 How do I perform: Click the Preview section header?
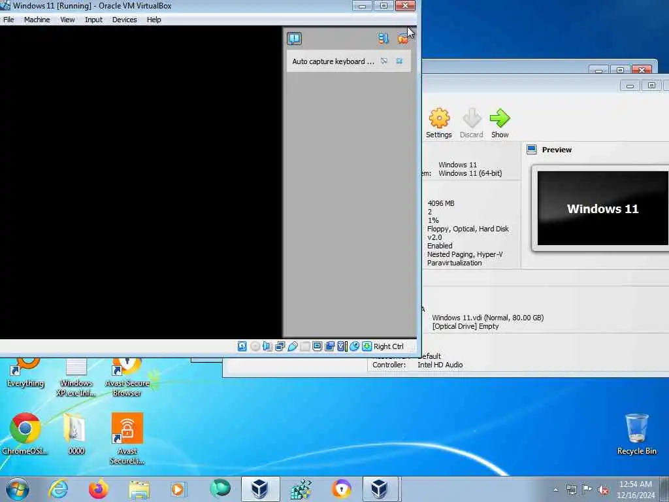pos(557,150)
